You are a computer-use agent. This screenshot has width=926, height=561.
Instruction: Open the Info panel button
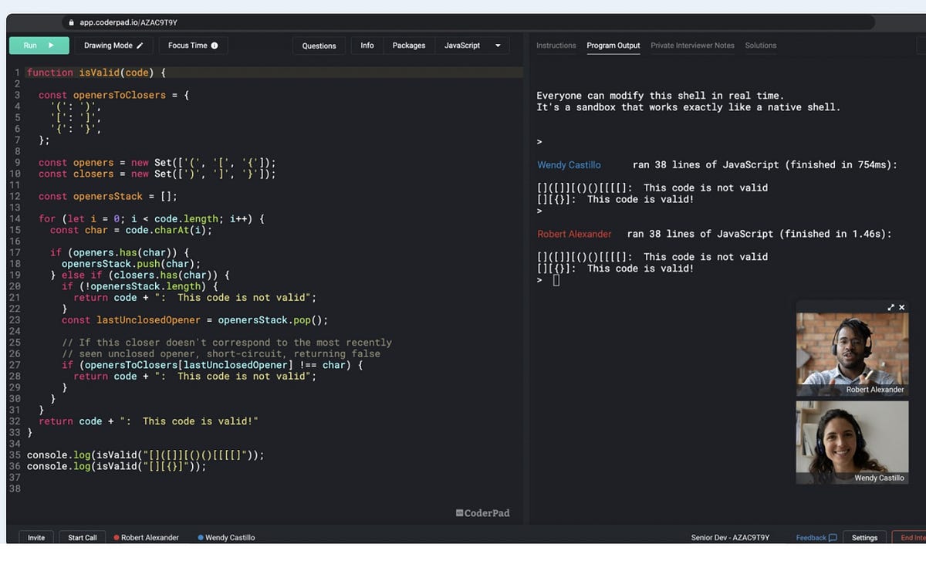367,46
